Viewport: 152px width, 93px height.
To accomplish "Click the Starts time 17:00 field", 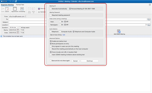I will coord(22,30).
